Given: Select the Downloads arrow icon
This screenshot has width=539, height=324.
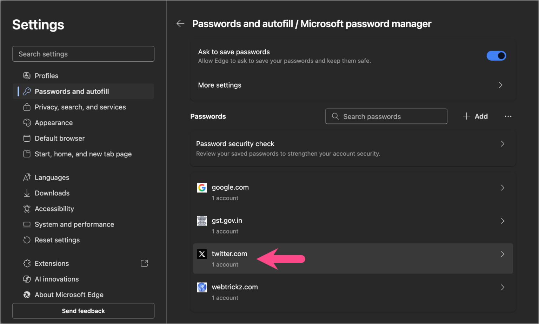Looking at the screenshot, I should (27, 193).
